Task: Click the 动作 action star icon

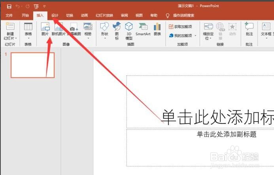Action: [x=232, y=27]
